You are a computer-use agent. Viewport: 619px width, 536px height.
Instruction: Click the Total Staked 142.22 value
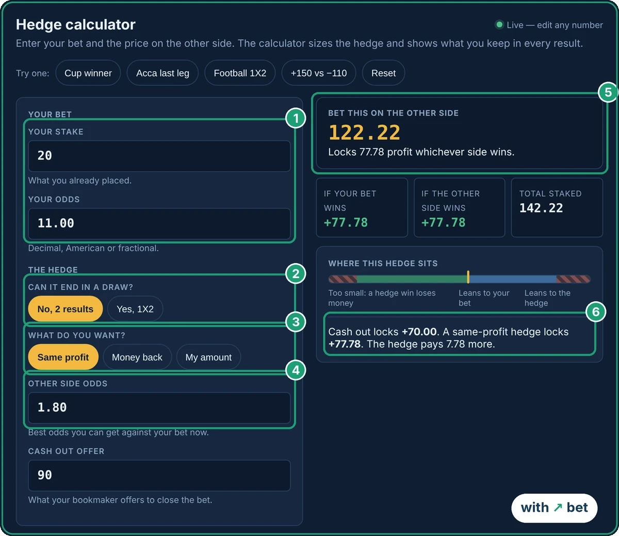point(541,208)
